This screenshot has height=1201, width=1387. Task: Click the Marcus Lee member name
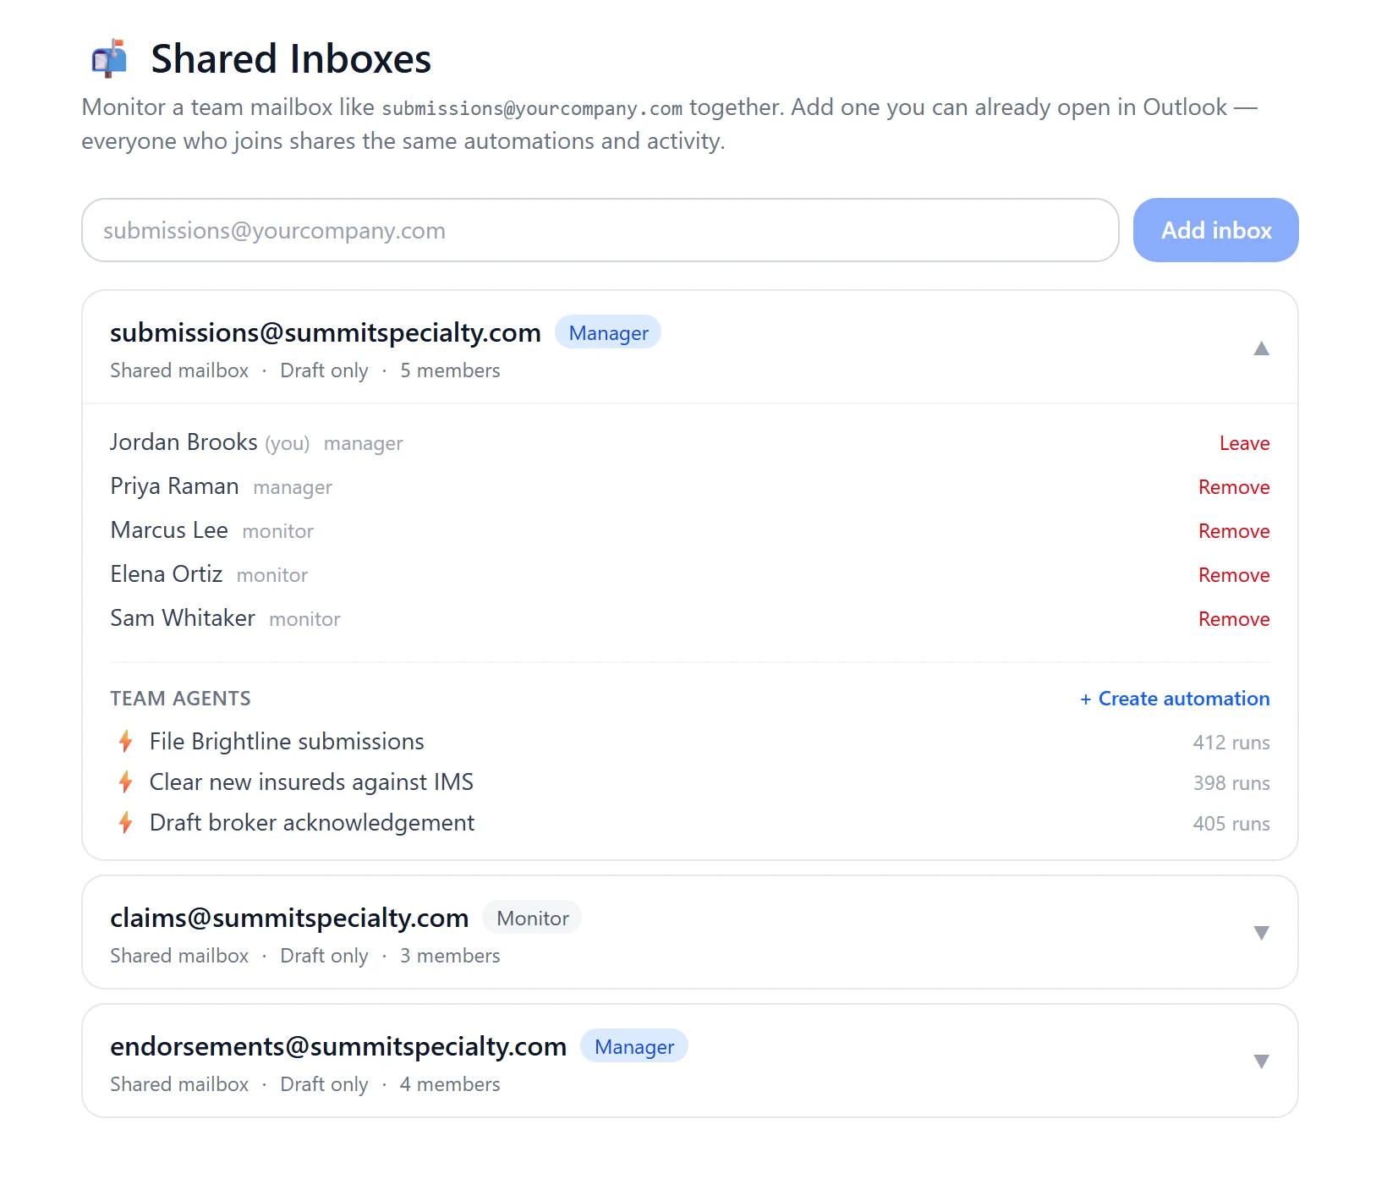coord(169,530)
